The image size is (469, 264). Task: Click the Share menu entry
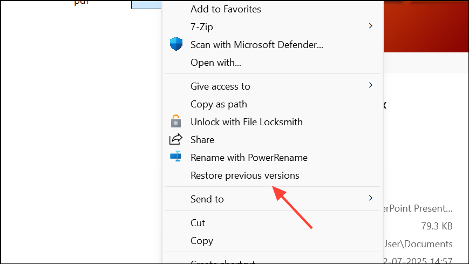click(202, 140)
